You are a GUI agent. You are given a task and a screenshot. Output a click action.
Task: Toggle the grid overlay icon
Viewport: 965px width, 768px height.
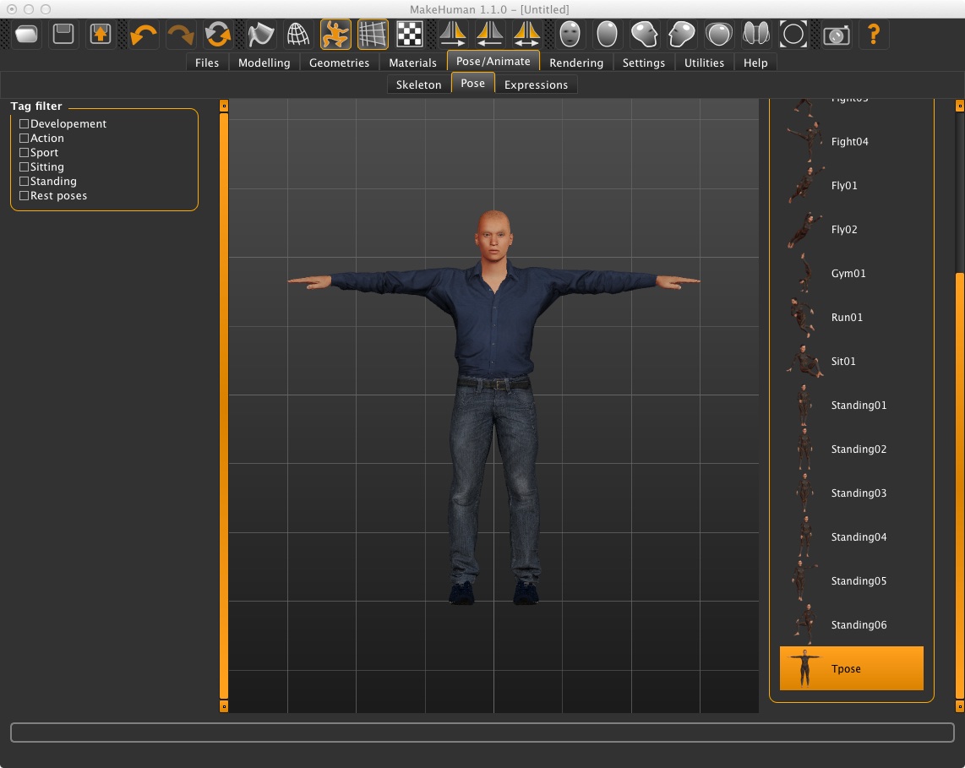372,35
